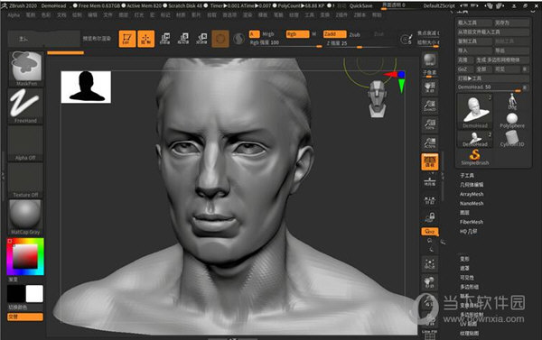Viewport: 542px width, 340px height.
Task: Click the draw size brush icon near 焦点衰减
Action: tap(406, 40)
